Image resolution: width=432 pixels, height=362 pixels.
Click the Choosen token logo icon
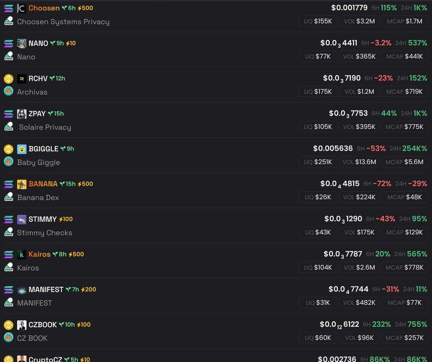[x=22, y=8]
